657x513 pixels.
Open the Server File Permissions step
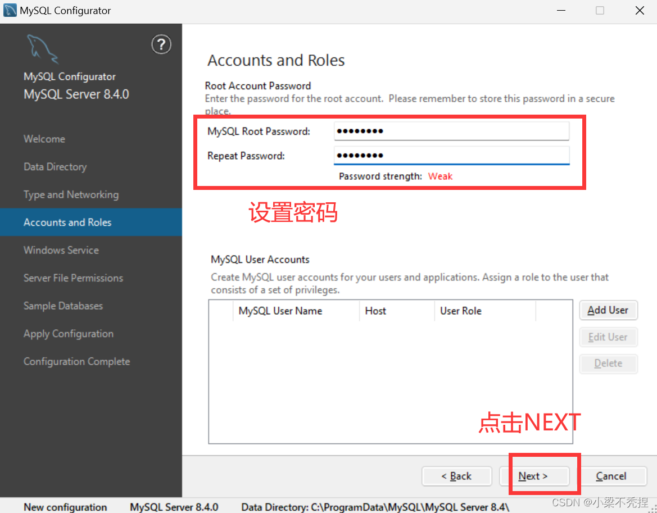click(x=73, y=278)
